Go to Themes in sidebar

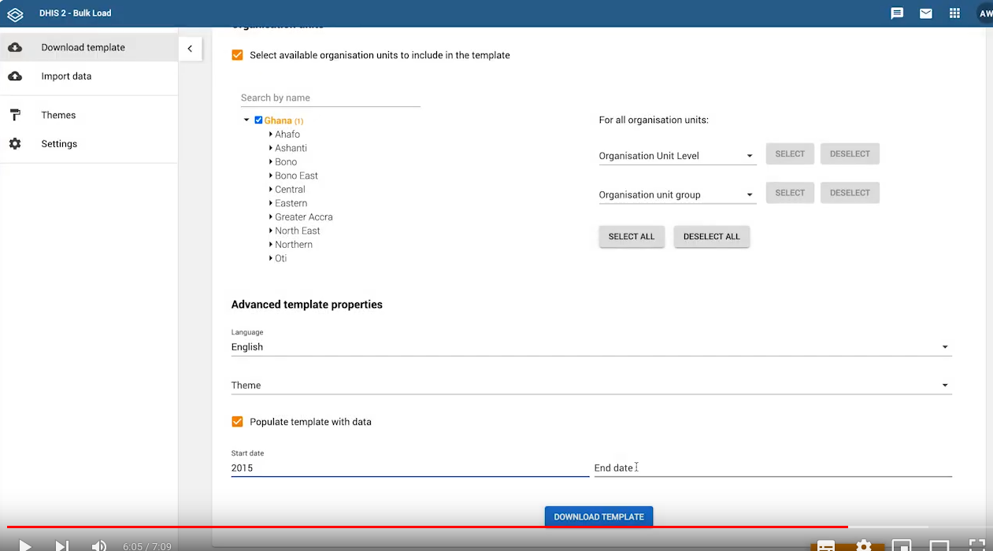(x=58, y=115)
